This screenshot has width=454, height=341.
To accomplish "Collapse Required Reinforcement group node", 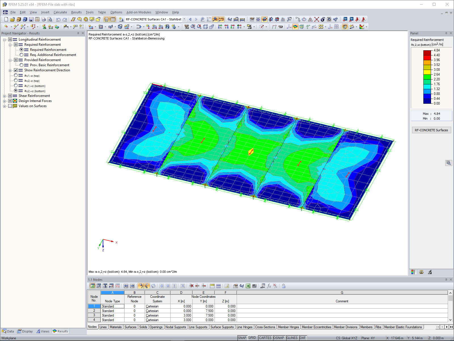I will [10, 45].
